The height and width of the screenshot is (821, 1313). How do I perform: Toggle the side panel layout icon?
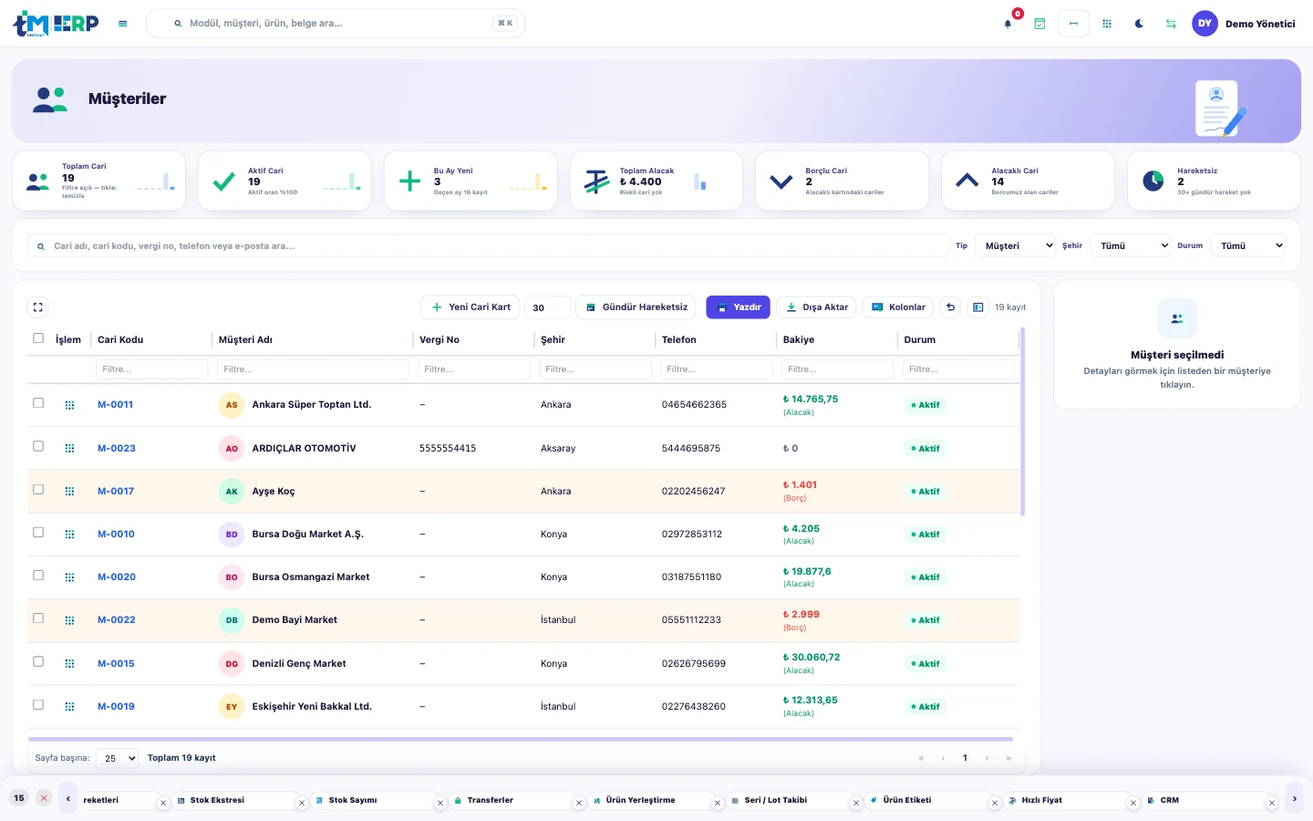(977, 307)
